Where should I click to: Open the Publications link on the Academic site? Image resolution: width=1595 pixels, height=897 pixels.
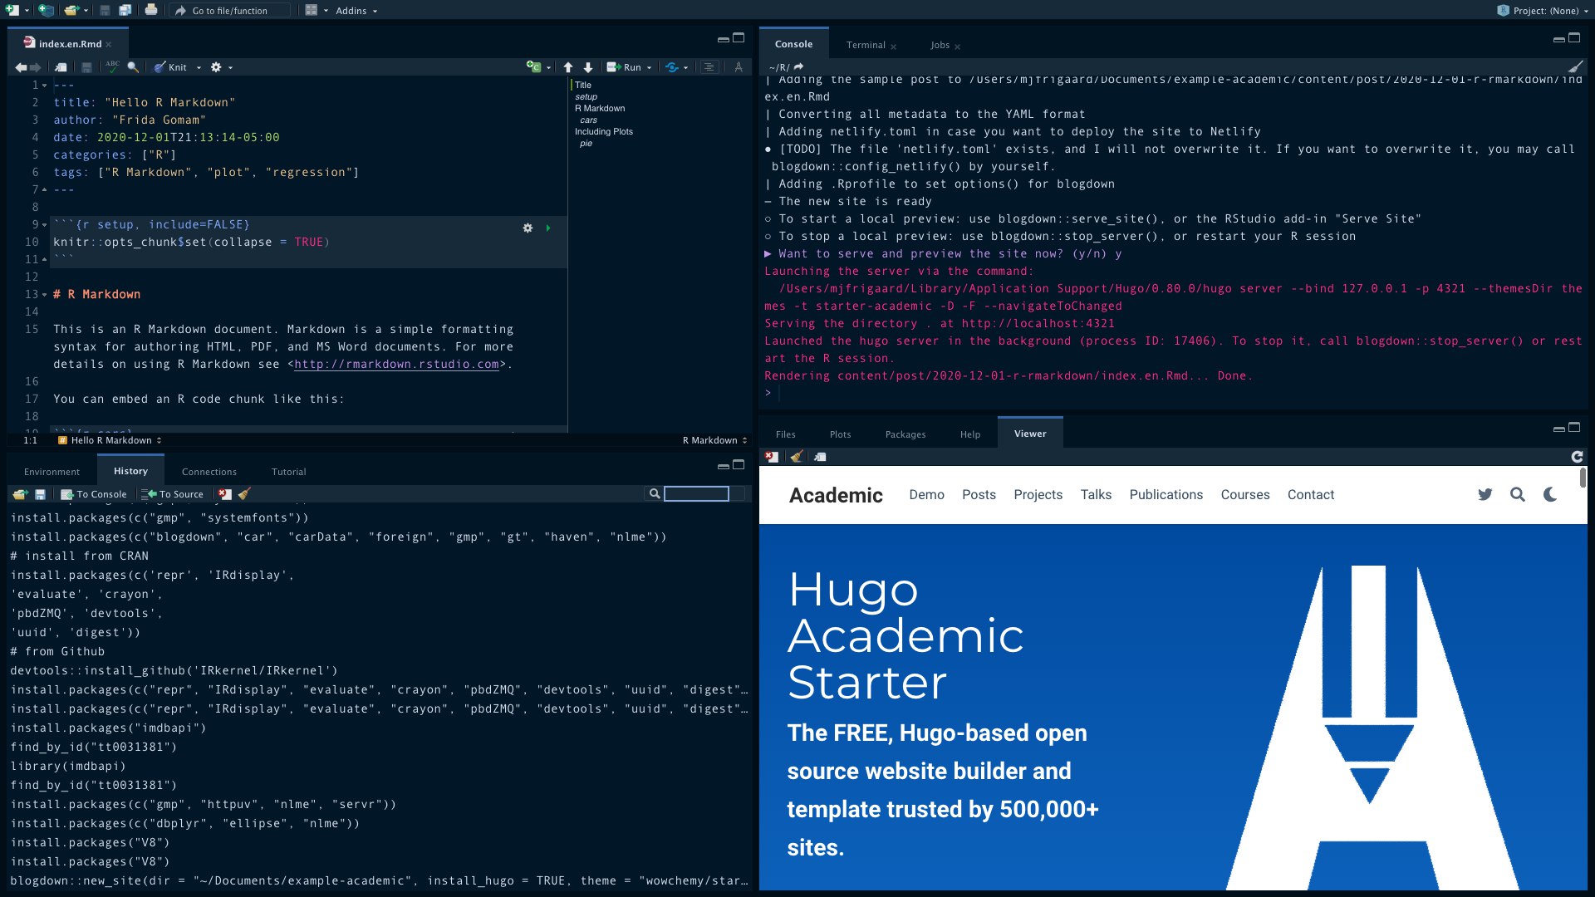[1166, 495]
